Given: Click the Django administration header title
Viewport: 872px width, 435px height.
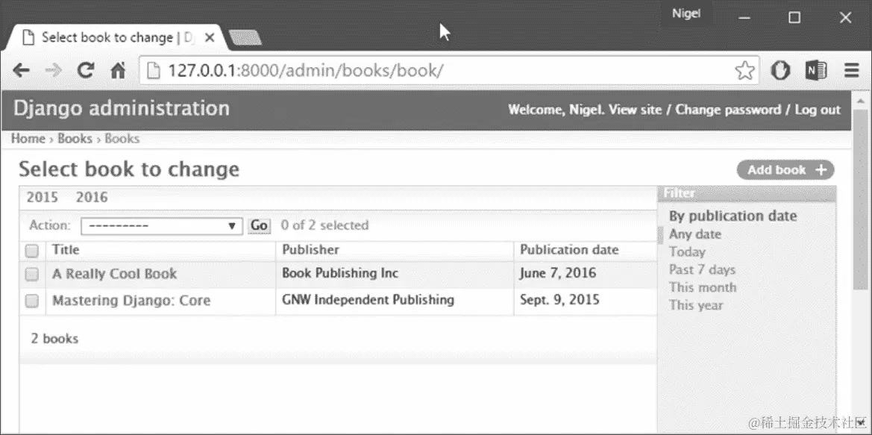Looking at the screenshot, I should coord(122,108).
